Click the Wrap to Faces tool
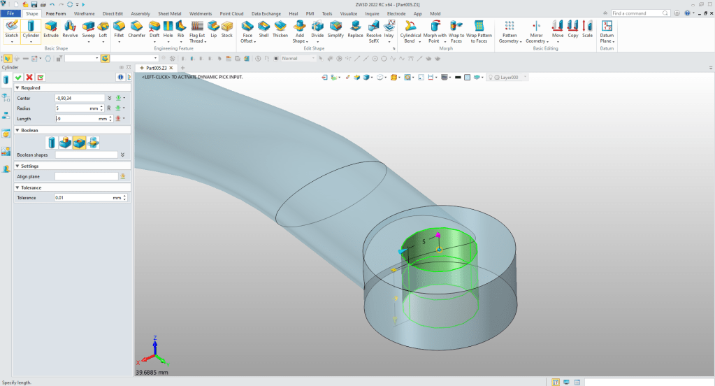This screenshot has height=386, width=715. click(456, 31)
